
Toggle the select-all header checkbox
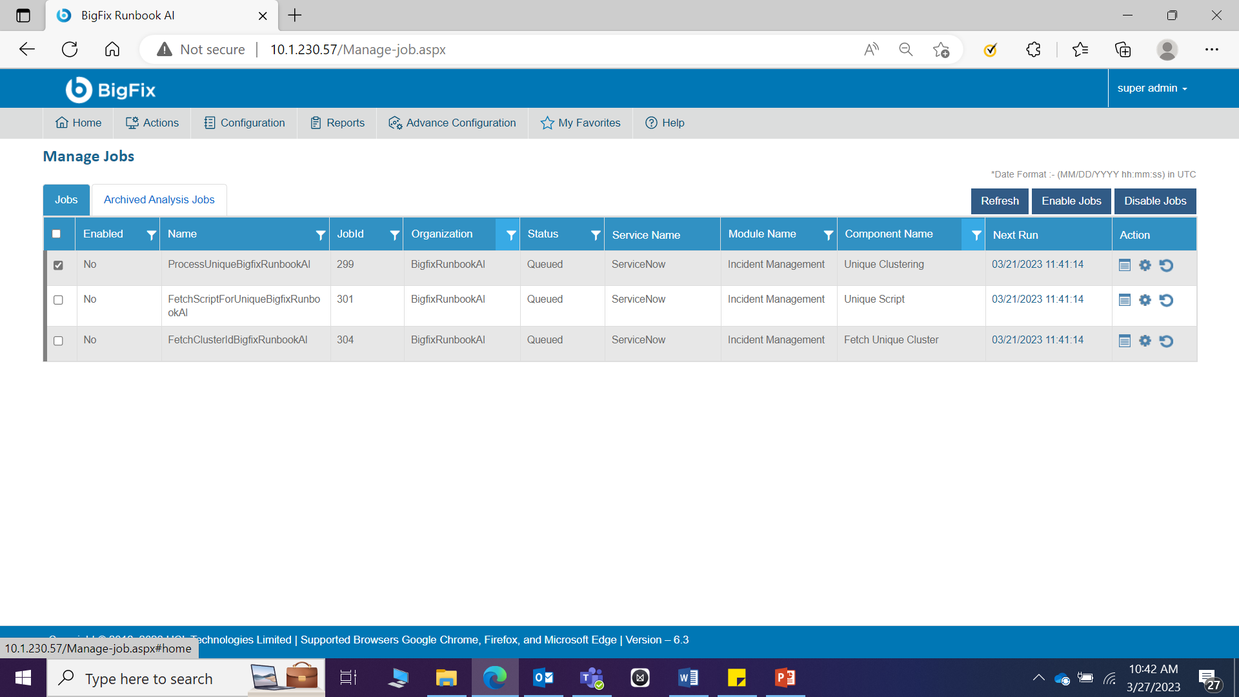56,234
